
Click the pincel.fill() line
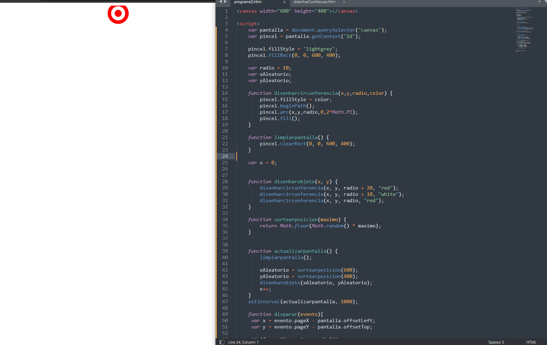[280, 118]
